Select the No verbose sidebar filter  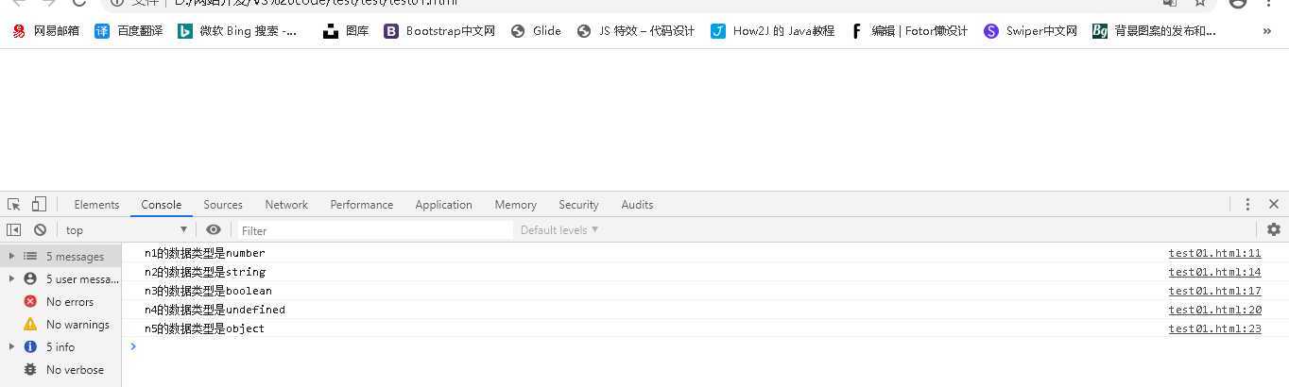(x=60, y=369)
